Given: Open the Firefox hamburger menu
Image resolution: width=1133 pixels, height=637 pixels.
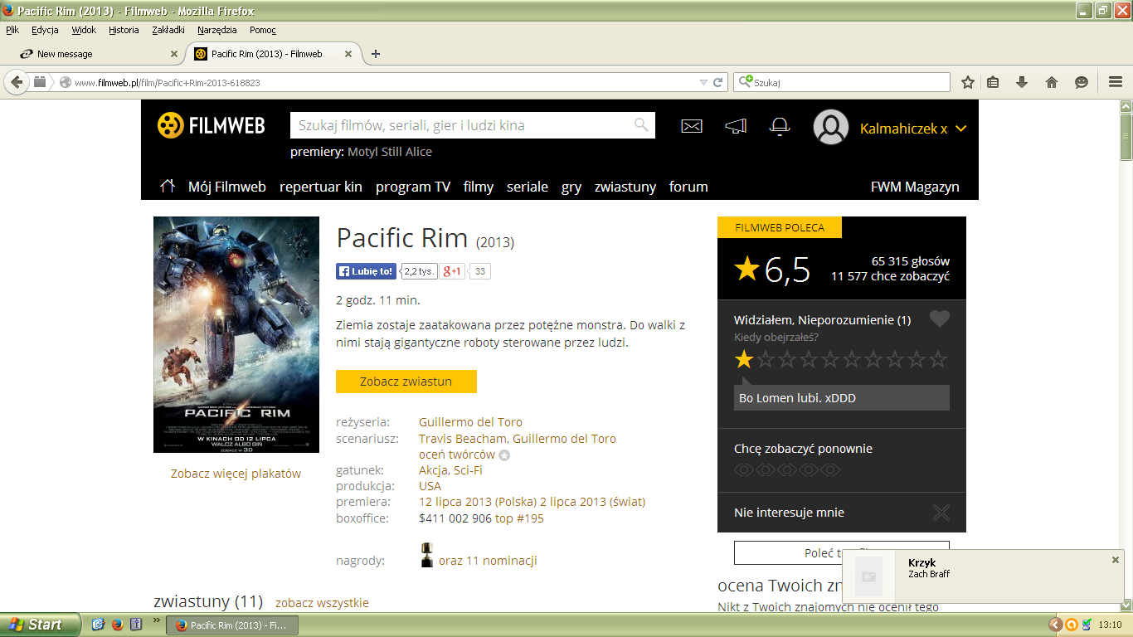Looking at the screenshot, I should coord(1115,82).
